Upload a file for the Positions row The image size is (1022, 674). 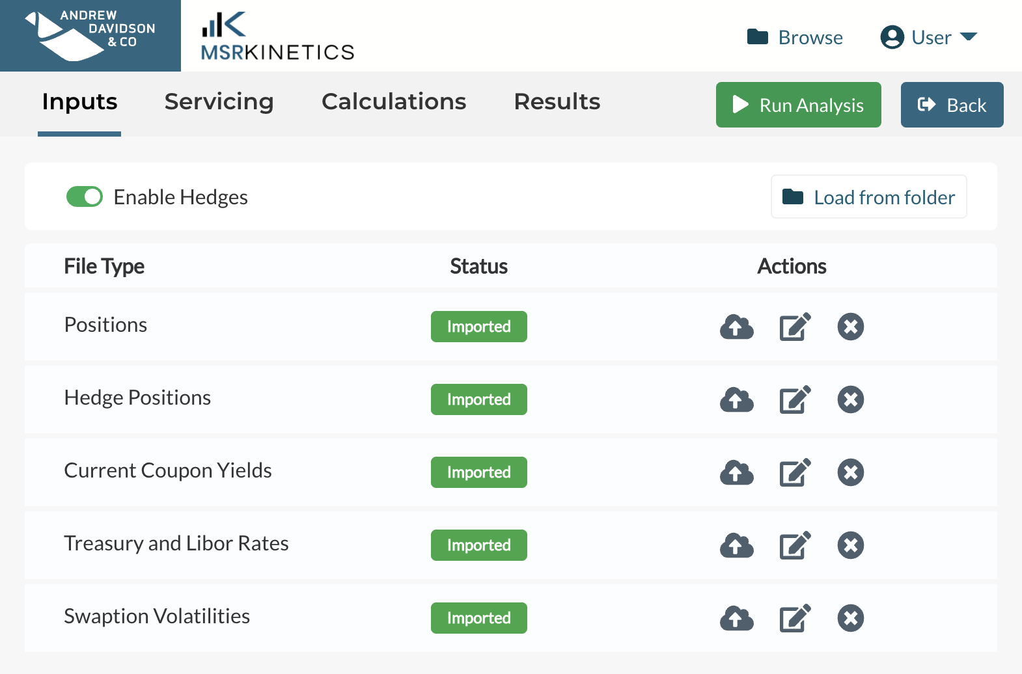[x=736, y=327]
